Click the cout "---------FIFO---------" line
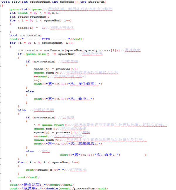 (47, 39)
